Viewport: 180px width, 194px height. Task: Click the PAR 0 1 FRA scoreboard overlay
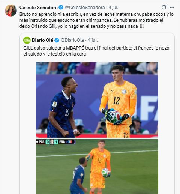(x=55, y=142)
